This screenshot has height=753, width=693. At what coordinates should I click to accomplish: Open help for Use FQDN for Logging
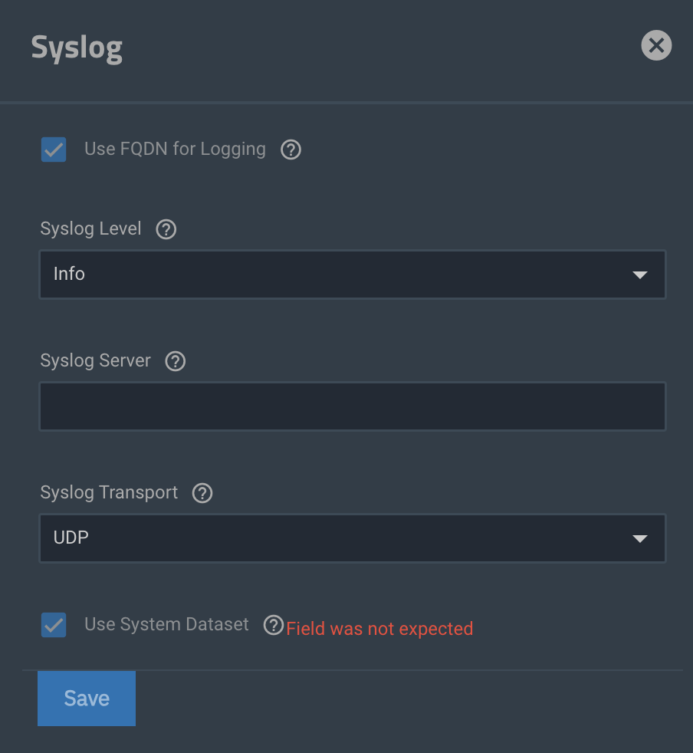[x=291, y=150]
